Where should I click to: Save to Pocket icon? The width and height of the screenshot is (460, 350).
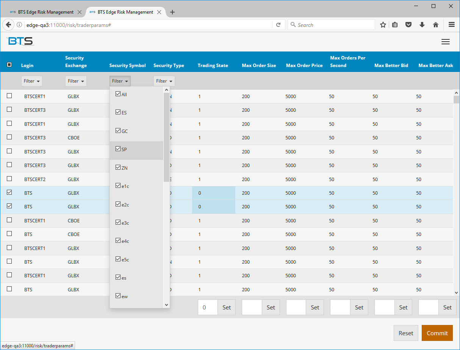tap(408, 25)
